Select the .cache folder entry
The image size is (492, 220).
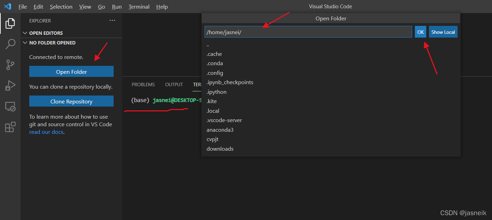point(331,54)
